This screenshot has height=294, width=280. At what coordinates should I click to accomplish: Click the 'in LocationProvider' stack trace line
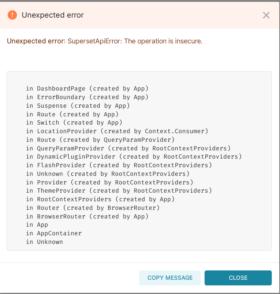click(117, 131)
